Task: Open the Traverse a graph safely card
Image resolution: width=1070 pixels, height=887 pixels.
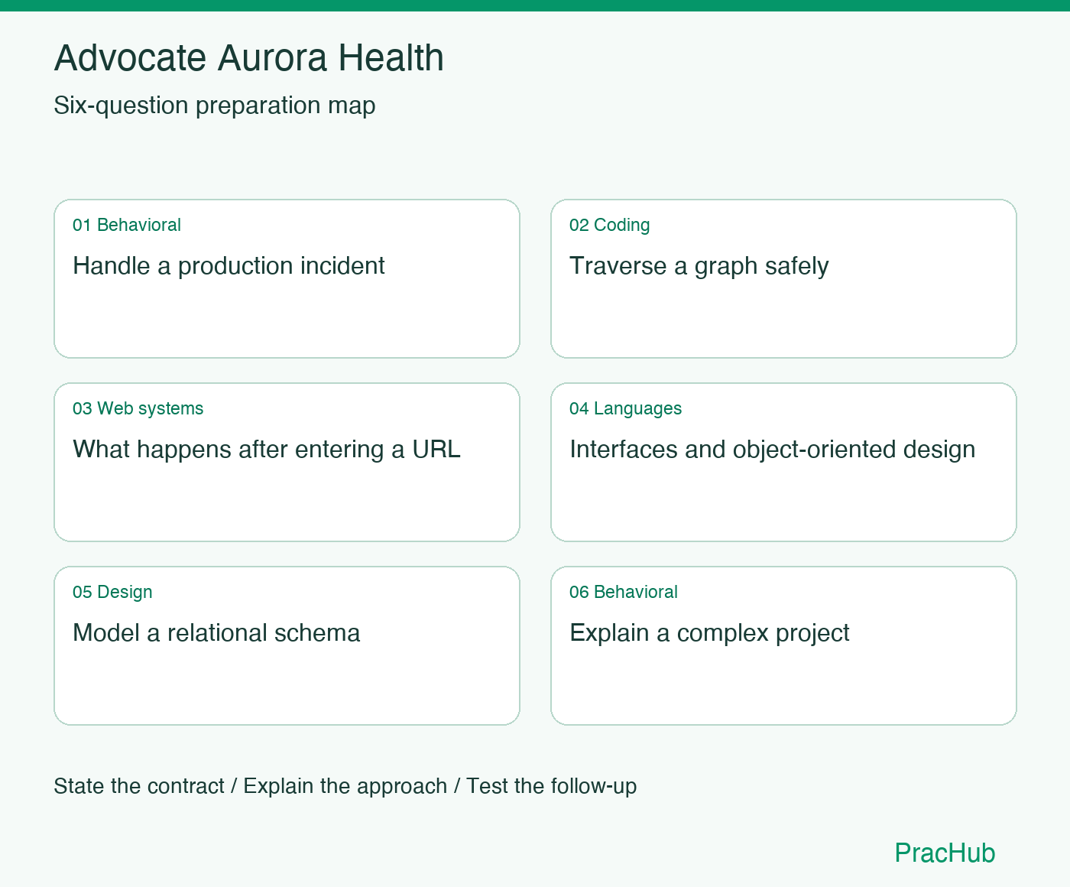Action: click(x=783, y=278)
